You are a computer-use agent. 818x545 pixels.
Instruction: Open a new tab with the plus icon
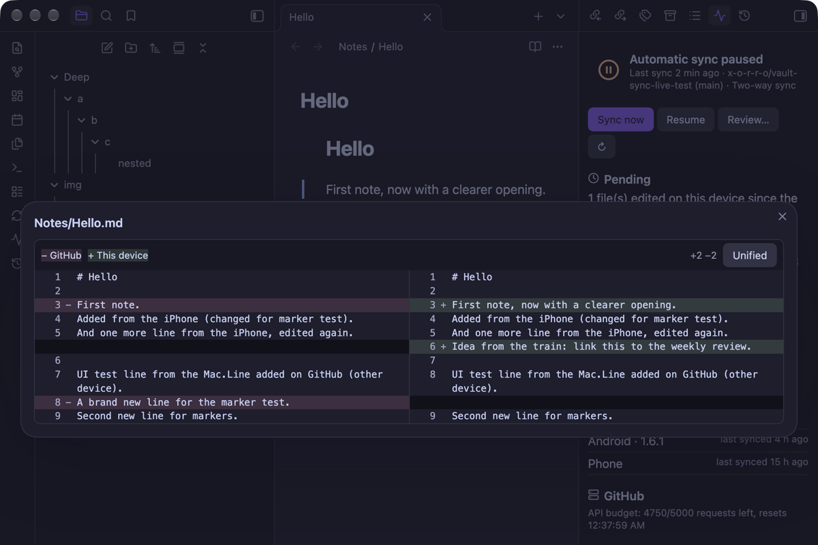tap(539, 16)
